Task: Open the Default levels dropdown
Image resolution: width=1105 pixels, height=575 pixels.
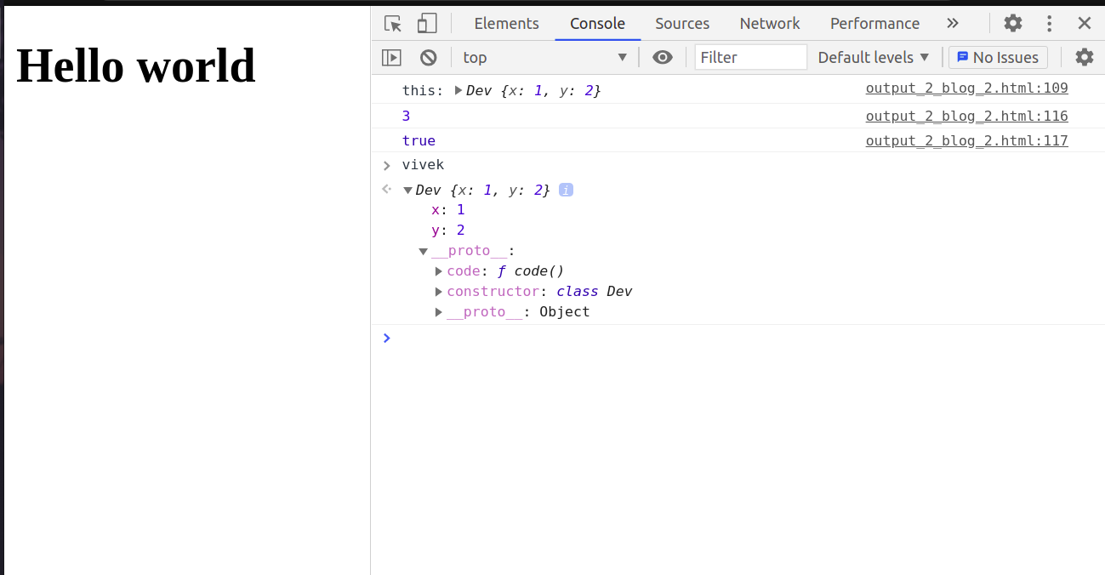Action: tap(874, 57)
